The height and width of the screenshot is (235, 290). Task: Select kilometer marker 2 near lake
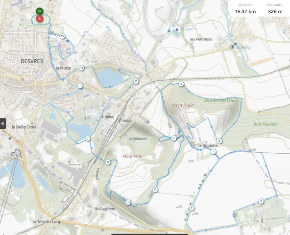tap(88, 139)
